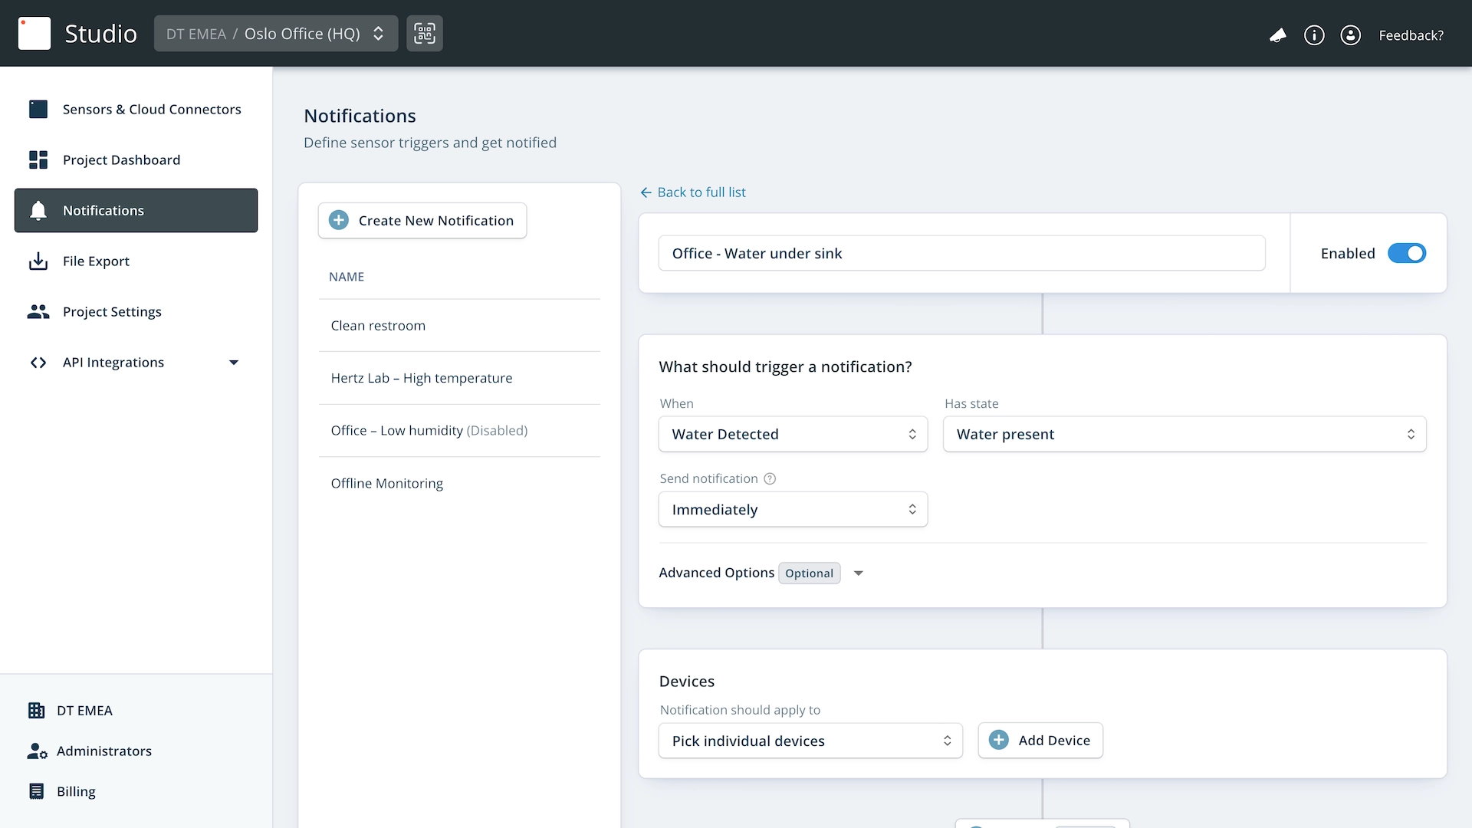This screenshot has width=1472, height=828.
Task: Click the notification name text field
Action: 961,253
